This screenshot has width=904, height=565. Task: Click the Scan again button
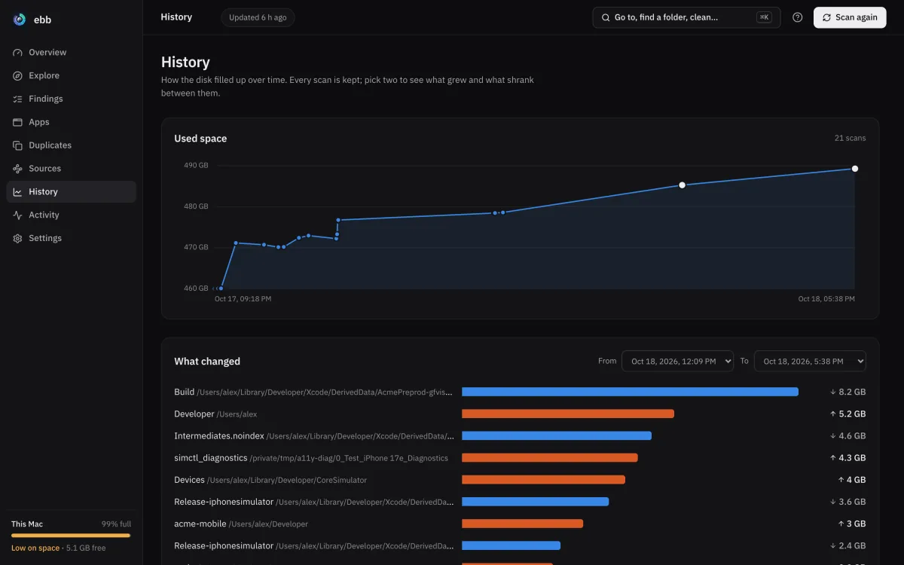click(849, 17)
